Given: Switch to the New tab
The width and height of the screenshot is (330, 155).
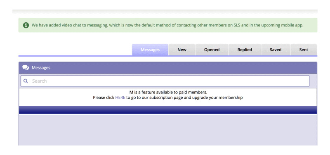Looking at the screenshot, I should (x=182, y=50).
